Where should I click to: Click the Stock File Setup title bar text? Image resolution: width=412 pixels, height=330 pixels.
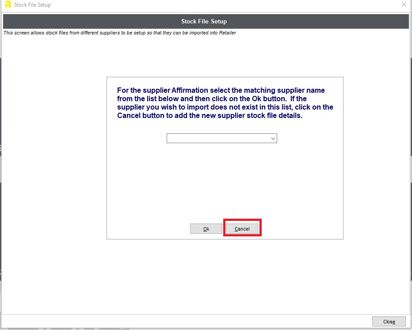(x=32, y=5)
